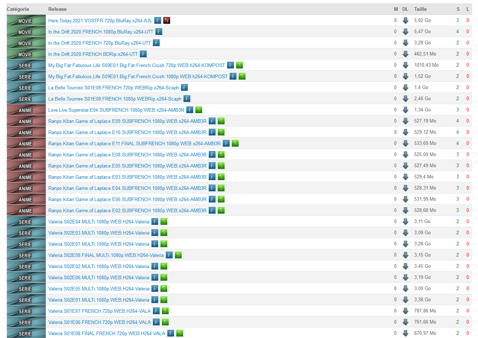Open Here.Today.2021.VOSTFR.720p.BluRay release link

pyautogui.click(x=100, y=21)
